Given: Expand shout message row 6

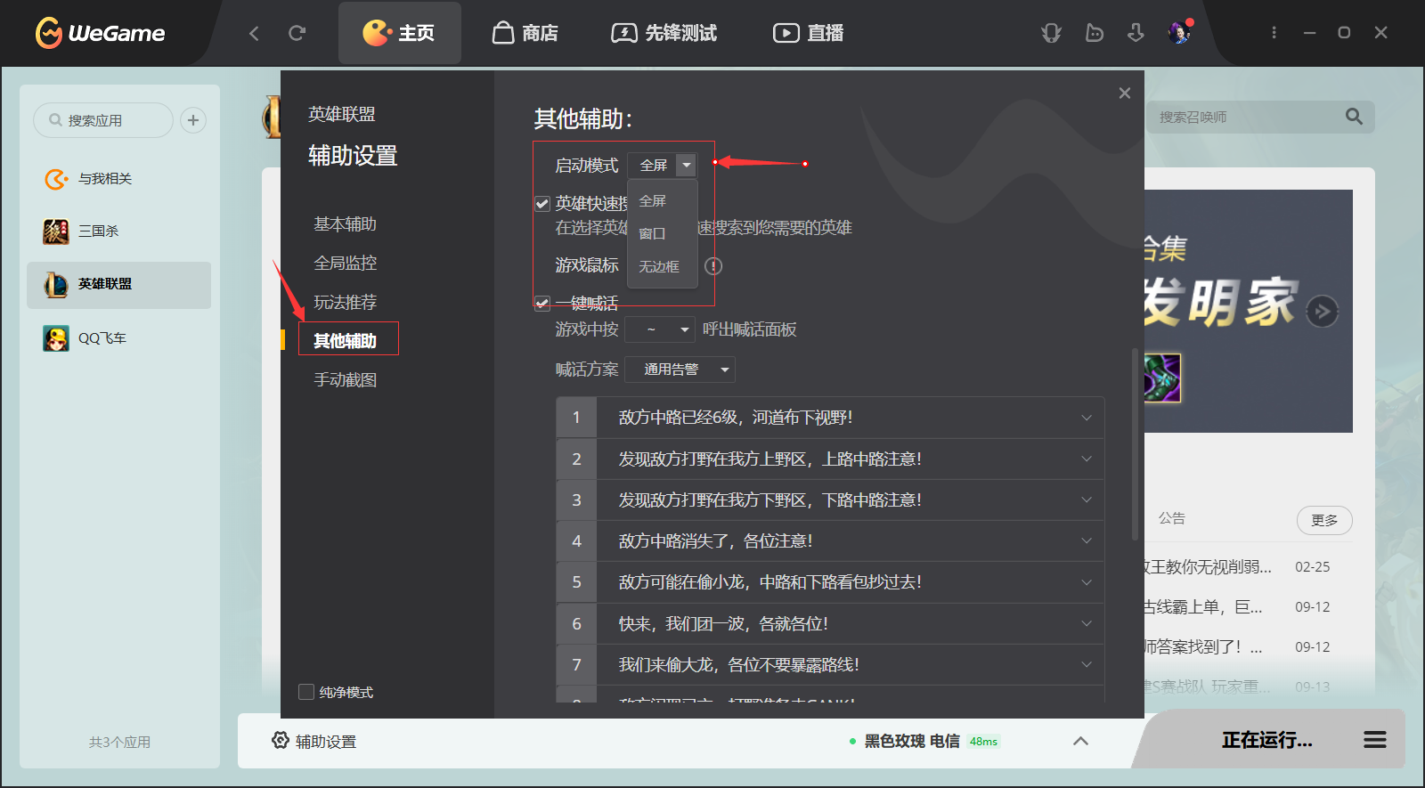Looking at the screenshot, I should tap(1086, 624).
